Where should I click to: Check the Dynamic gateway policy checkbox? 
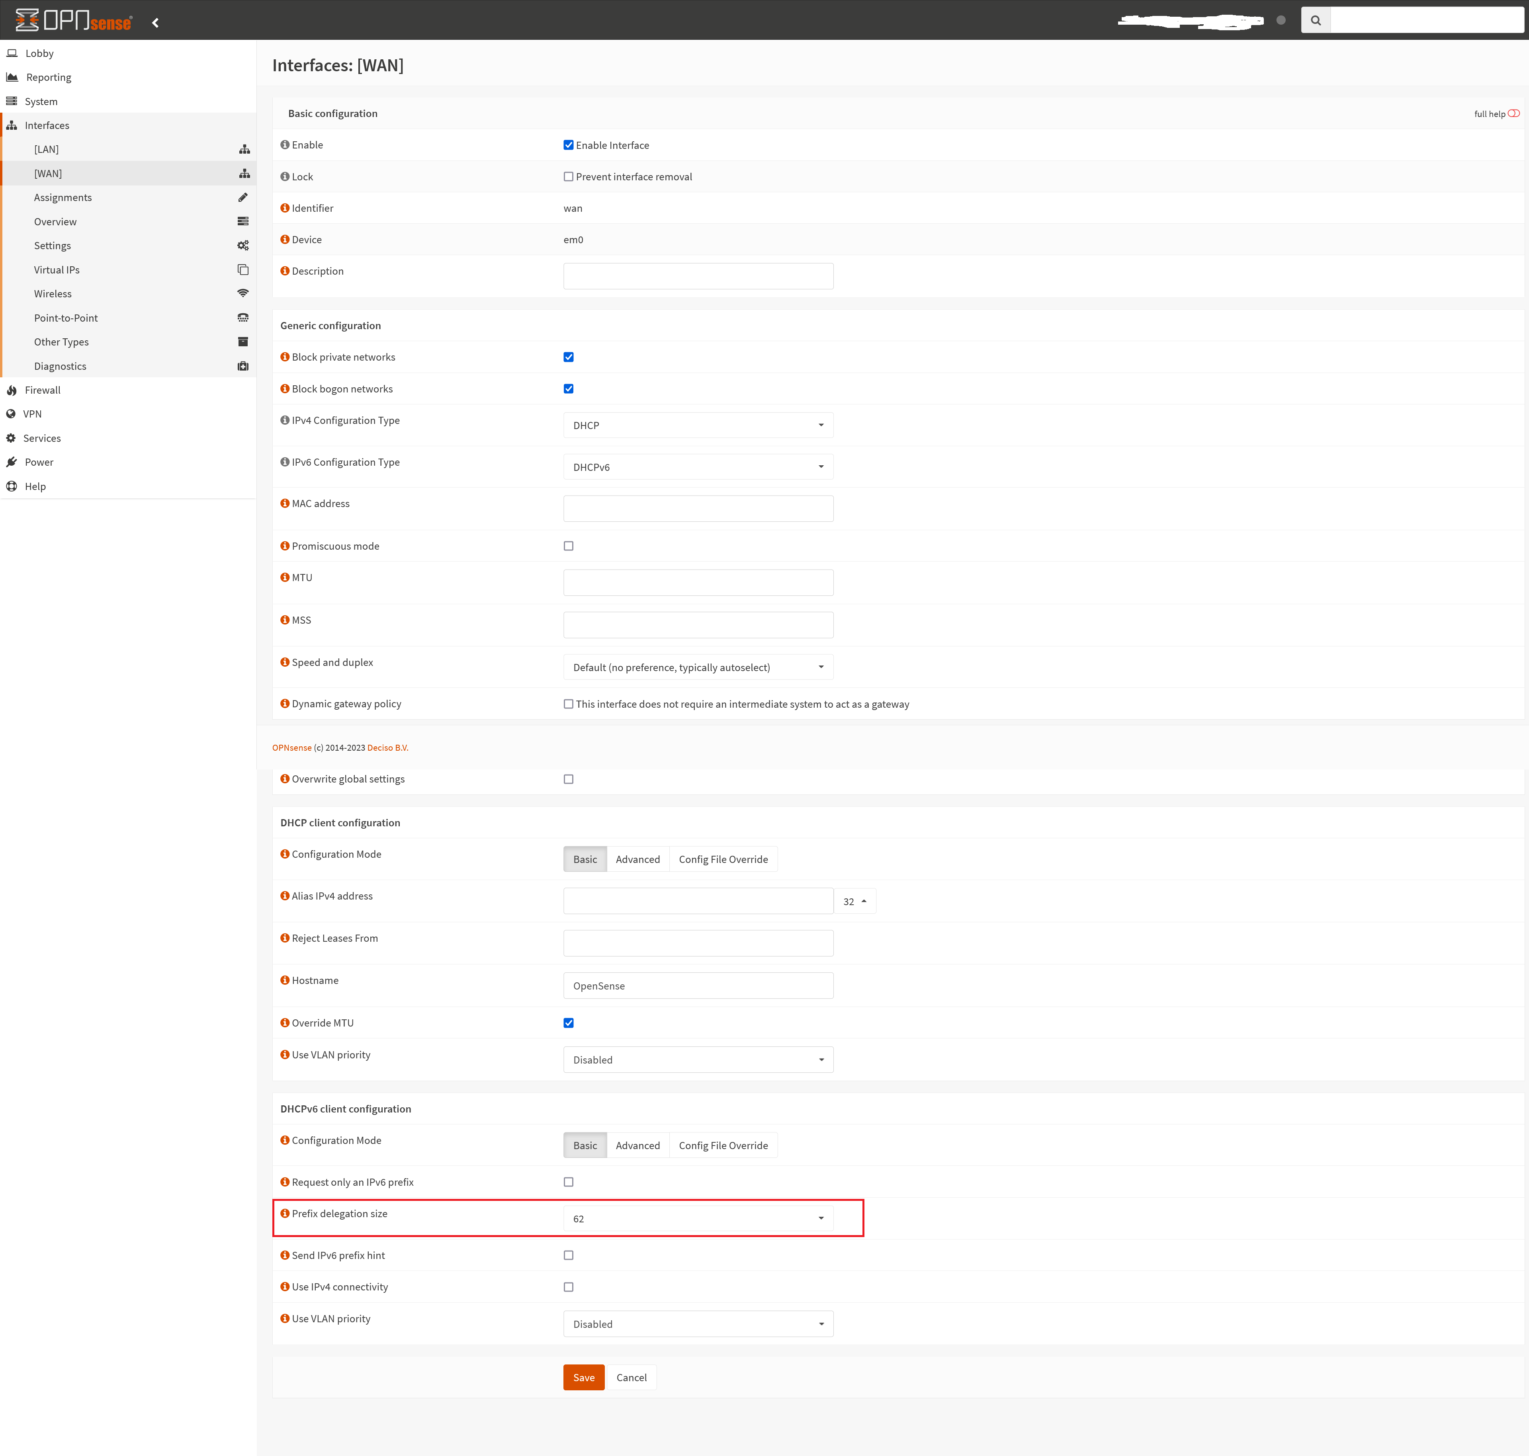point(569,704)
